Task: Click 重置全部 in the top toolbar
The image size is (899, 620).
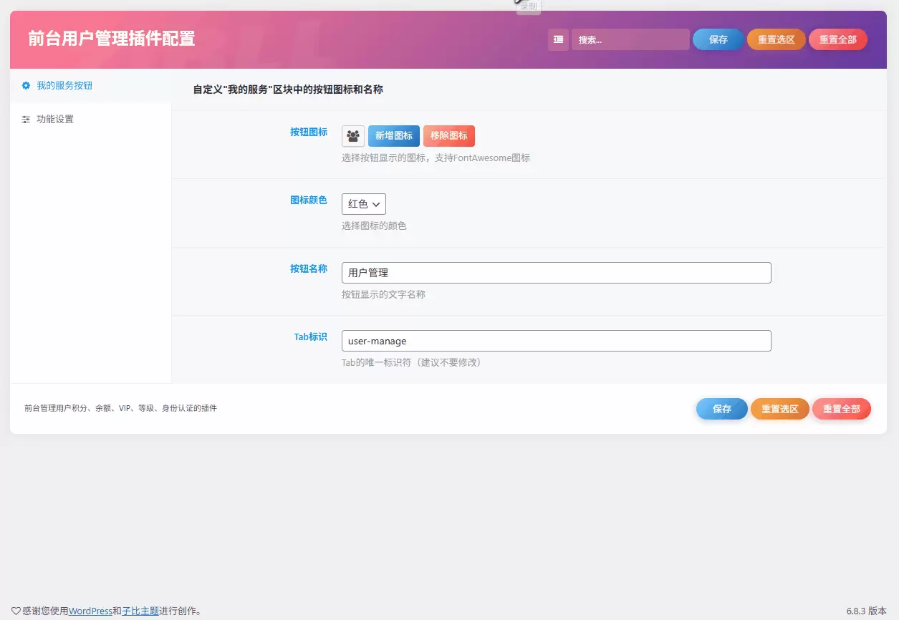Action: click(837, 39)
